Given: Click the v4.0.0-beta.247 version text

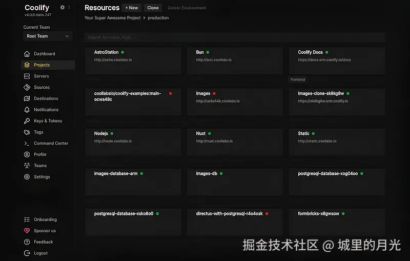Looking at the screenshot, I should coord(38,15).
